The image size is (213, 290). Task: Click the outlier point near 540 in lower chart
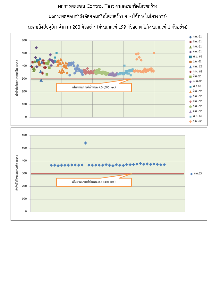(85, 143)
